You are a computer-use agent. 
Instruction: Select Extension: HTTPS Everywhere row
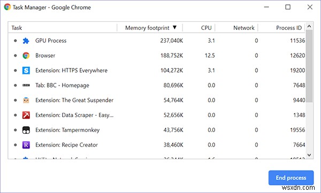click(157, 71)
